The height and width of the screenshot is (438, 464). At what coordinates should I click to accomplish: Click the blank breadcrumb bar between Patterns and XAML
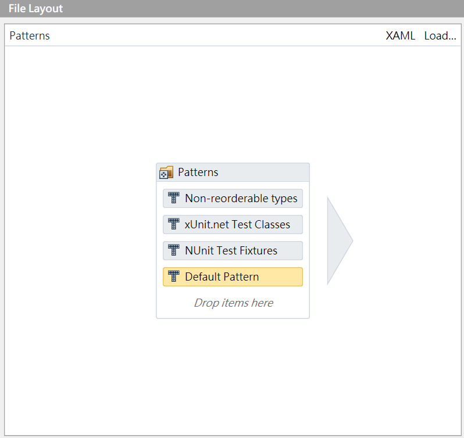[x=215, y=36]
